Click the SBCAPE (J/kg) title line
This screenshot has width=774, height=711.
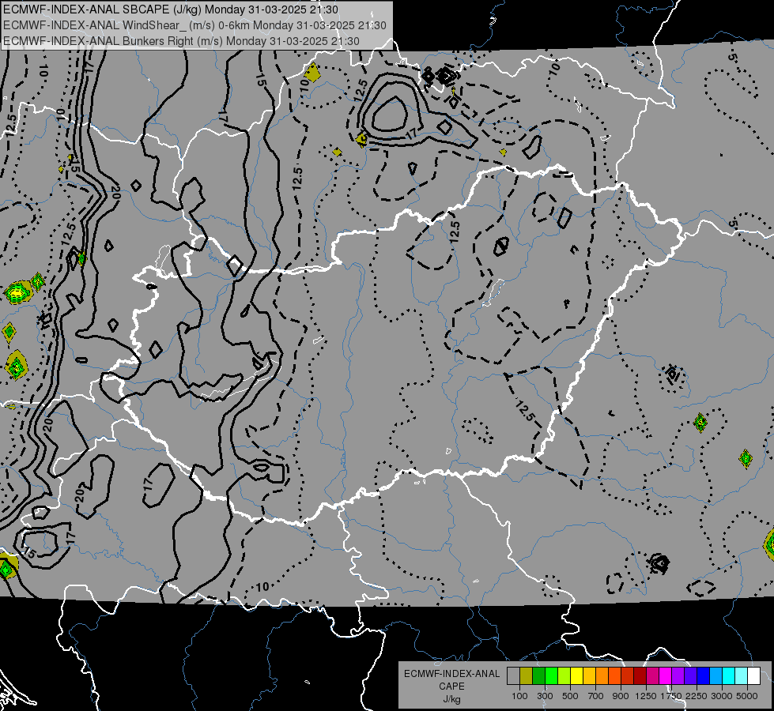tap(170, 9)
